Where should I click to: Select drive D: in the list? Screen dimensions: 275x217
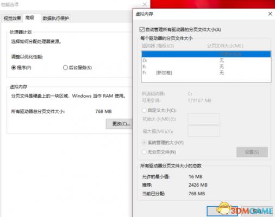pos(206,60)
